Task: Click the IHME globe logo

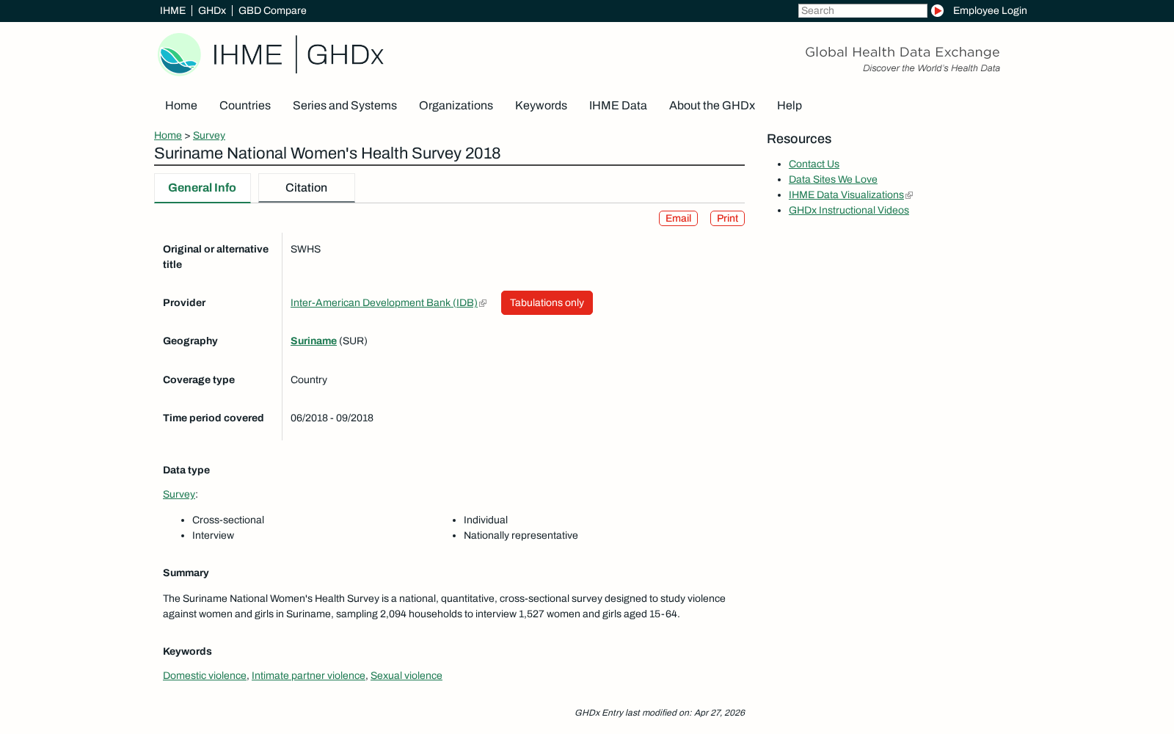Action: (x=180, y=54)
